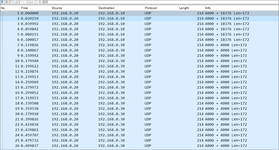Select packet 24 at time 0.459707
This screenshot has height=150, width=279.
(139, 135)
